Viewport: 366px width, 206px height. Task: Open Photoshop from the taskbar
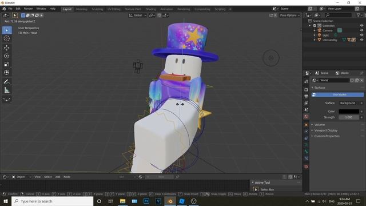click(146, 201)
